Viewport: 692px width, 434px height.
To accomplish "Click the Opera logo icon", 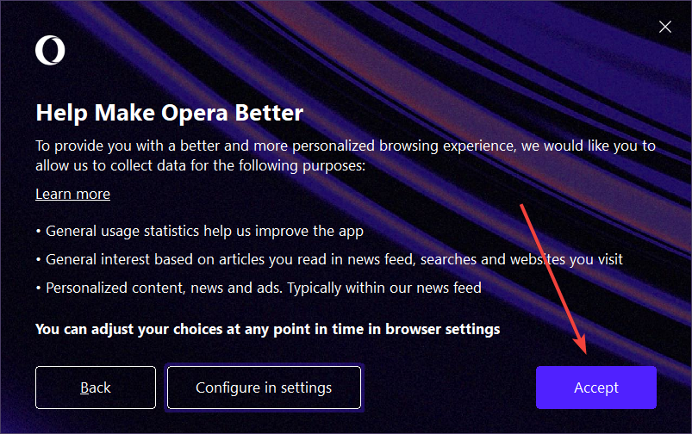I will pyautogui.click(x=50, y=50).
